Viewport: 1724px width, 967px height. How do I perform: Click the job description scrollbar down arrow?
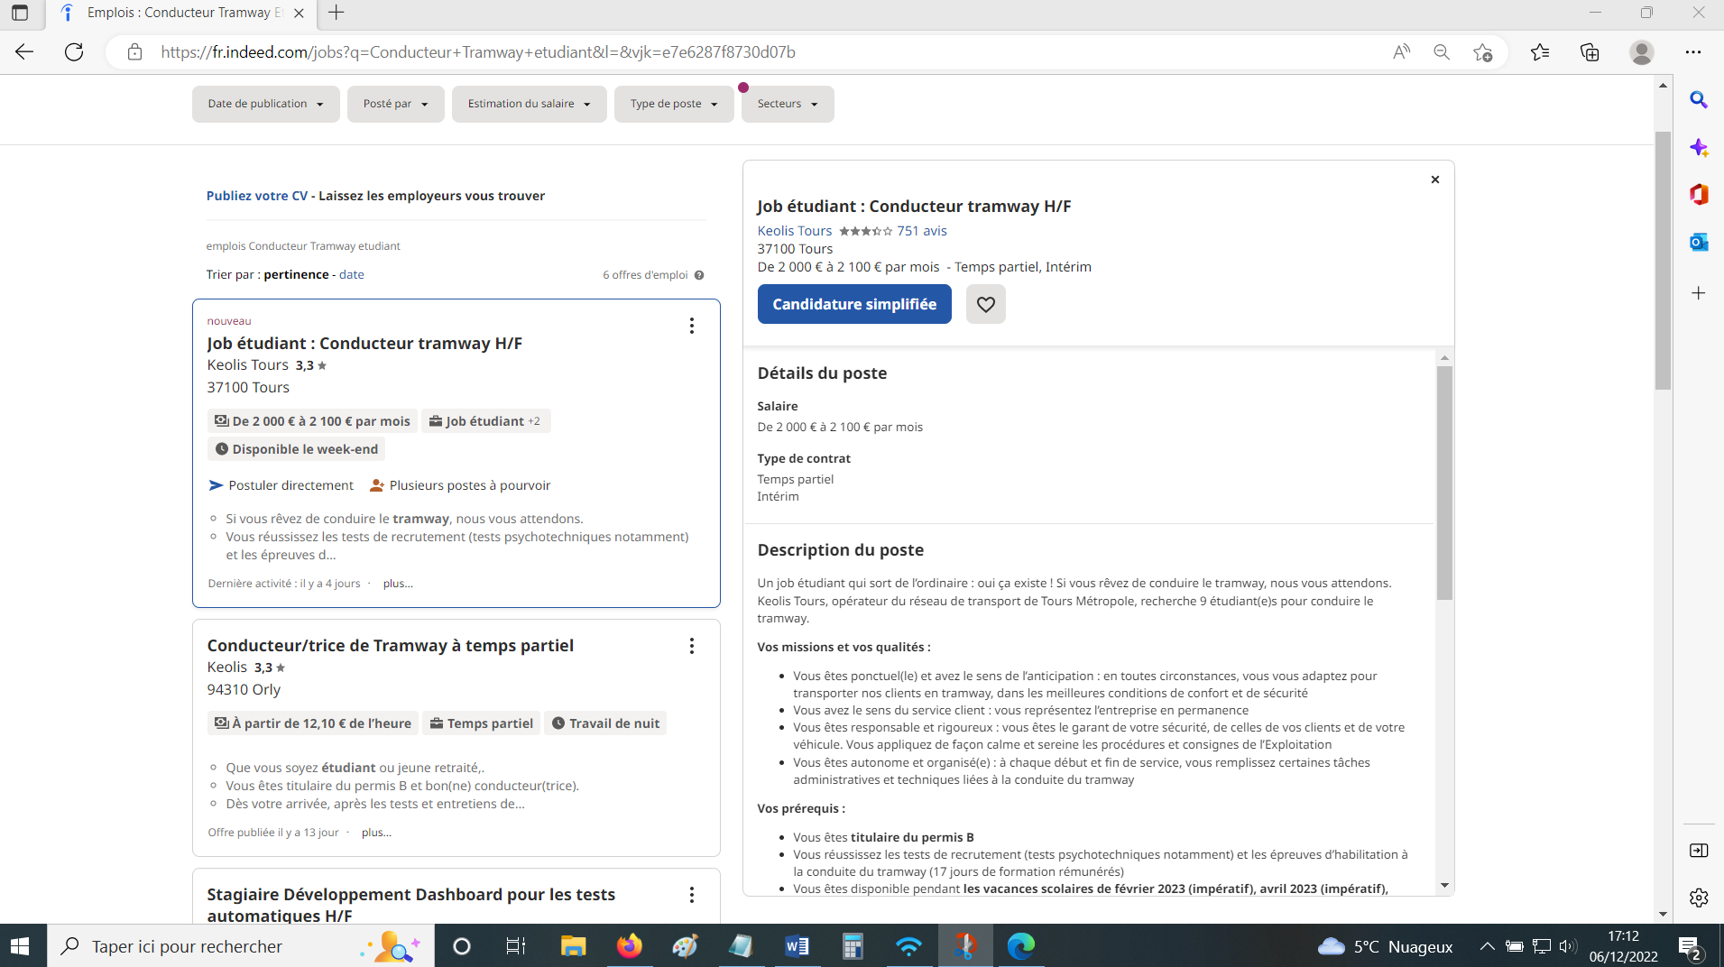pyautogui.click(x=1444, y=886)
